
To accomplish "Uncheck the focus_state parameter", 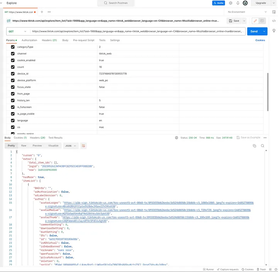I will pyautogui.click(x=13, y=87).
